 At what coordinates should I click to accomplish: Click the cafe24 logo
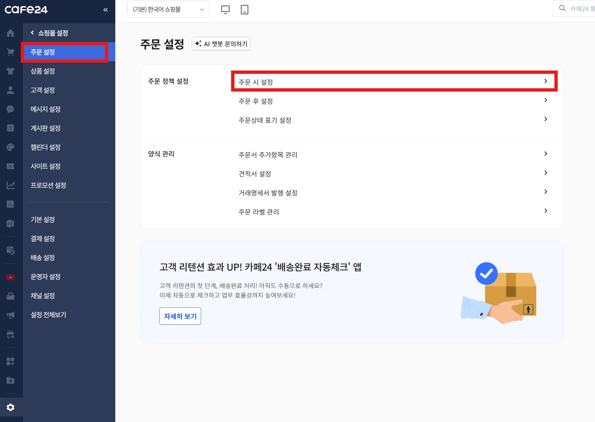tap(26, 10)
